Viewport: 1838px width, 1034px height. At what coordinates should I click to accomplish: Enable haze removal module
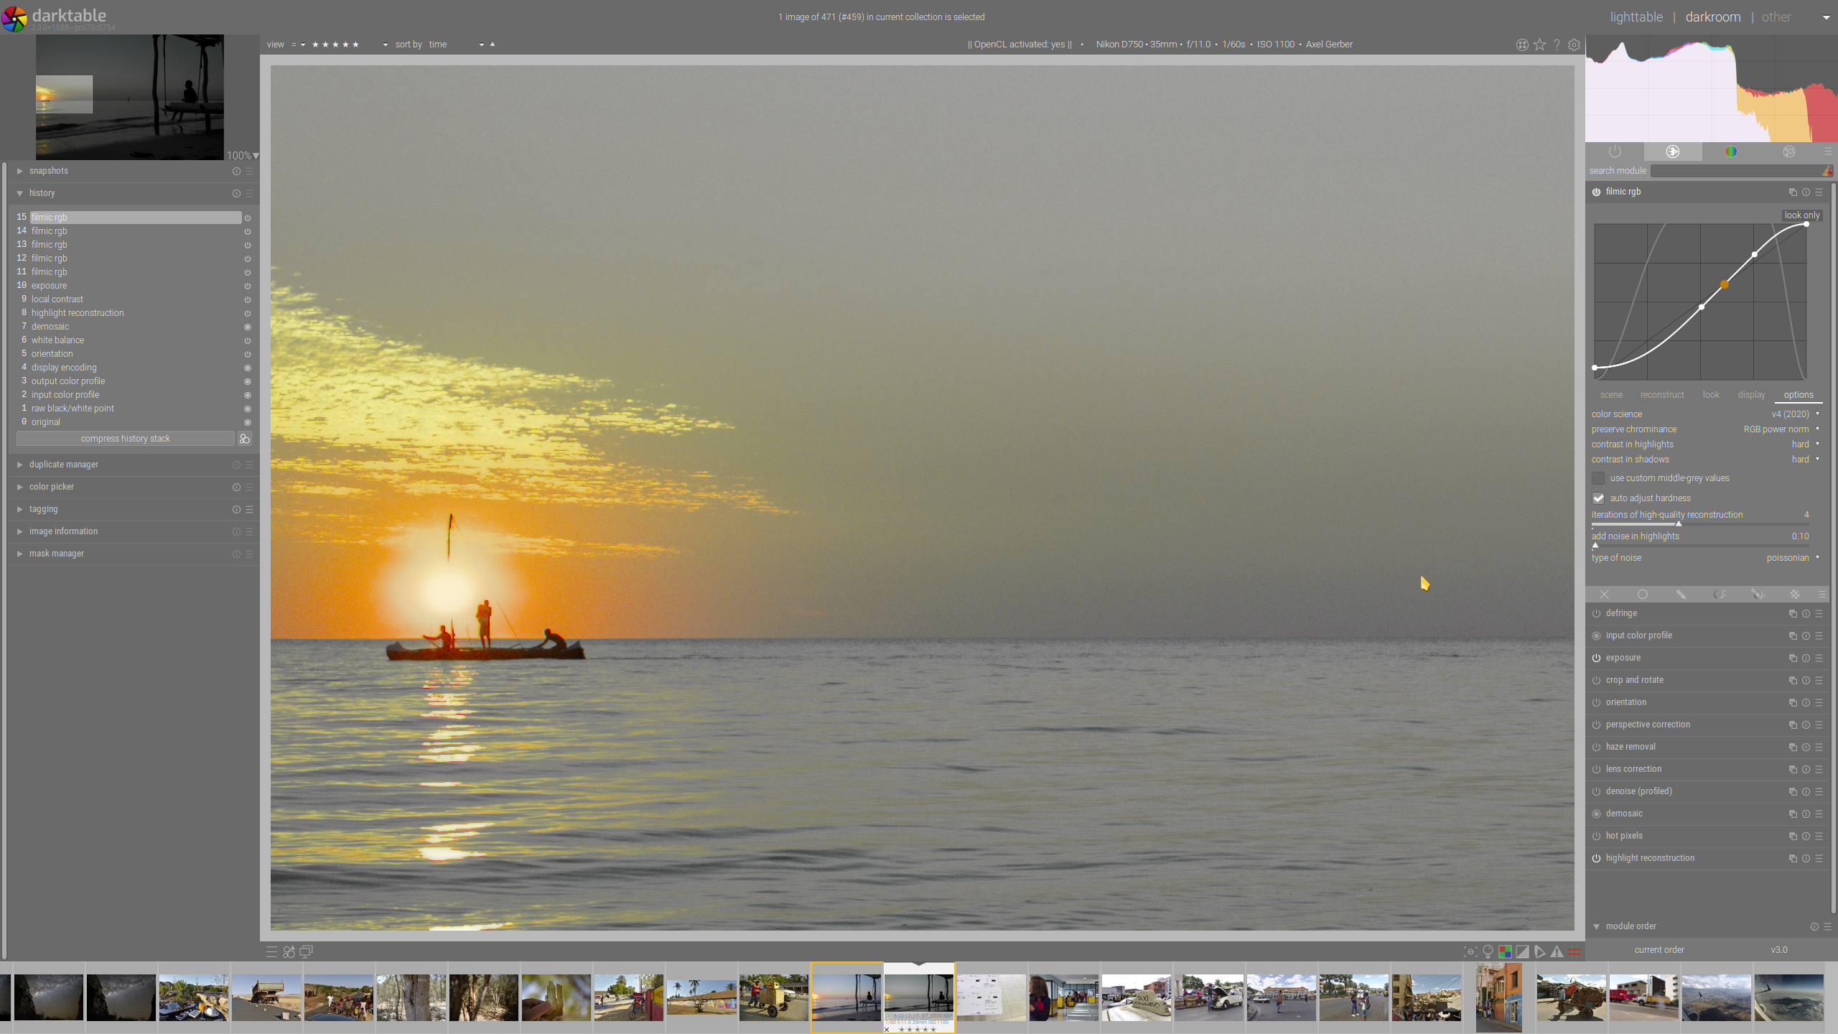[x=1596, y=747]
